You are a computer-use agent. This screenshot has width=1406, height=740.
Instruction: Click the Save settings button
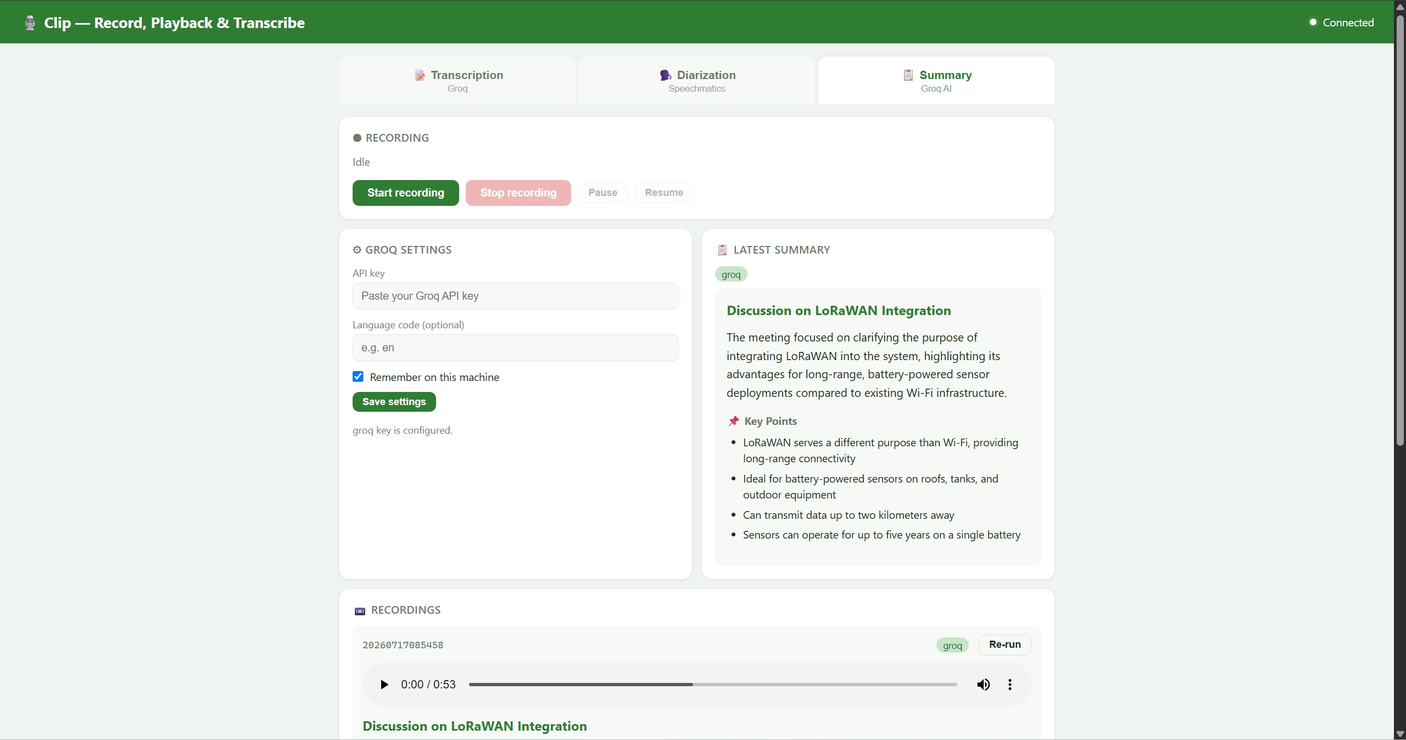pyautogui.click(x=394, y=402)
